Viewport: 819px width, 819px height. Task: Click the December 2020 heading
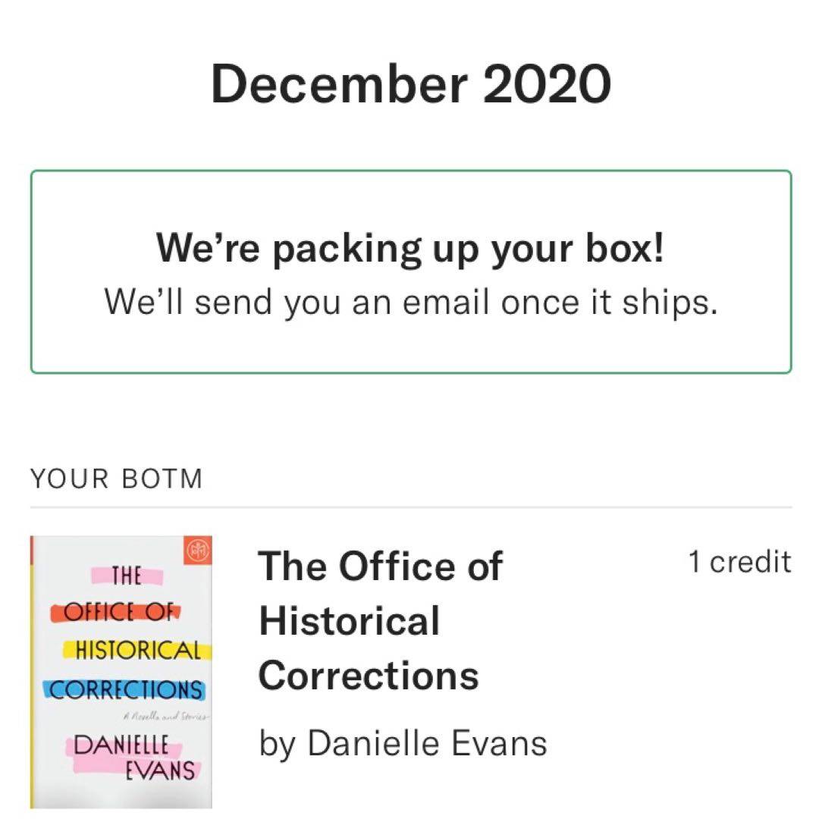[x=410, y=84]
